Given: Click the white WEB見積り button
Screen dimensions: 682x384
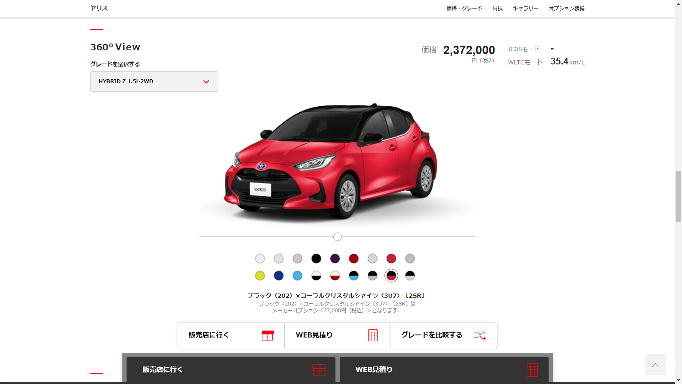Looking at the screenshot, I should coord(337,335).
